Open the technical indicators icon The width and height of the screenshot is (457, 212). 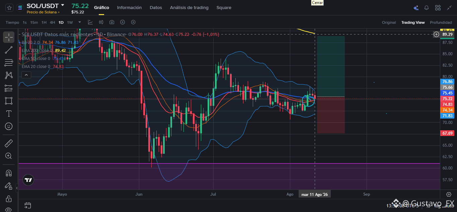pyautogui.click(x=90, y=22)
